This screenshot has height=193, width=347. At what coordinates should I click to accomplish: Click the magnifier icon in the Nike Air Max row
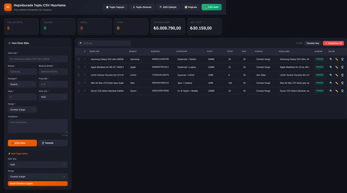(x=331, y=83)
